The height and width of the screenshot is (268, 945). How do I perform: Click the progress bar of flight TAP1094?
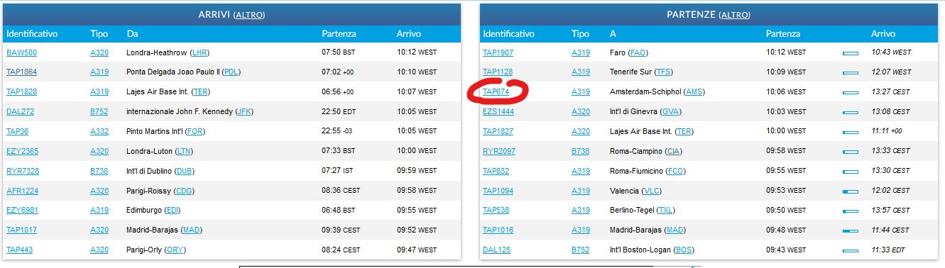pos(850,191)
